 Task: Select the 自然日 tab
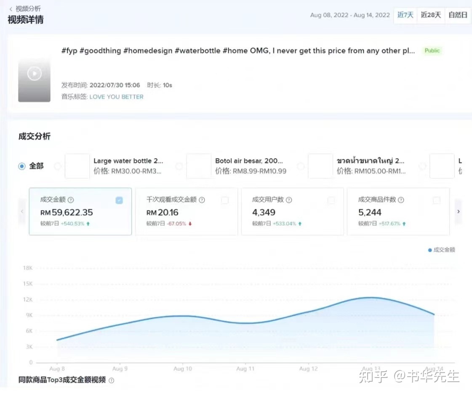coord(458,15)
